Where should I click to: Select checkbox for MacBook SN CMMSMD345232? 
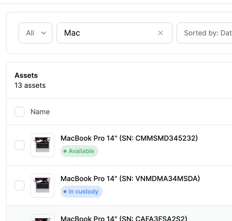(19, 145)
